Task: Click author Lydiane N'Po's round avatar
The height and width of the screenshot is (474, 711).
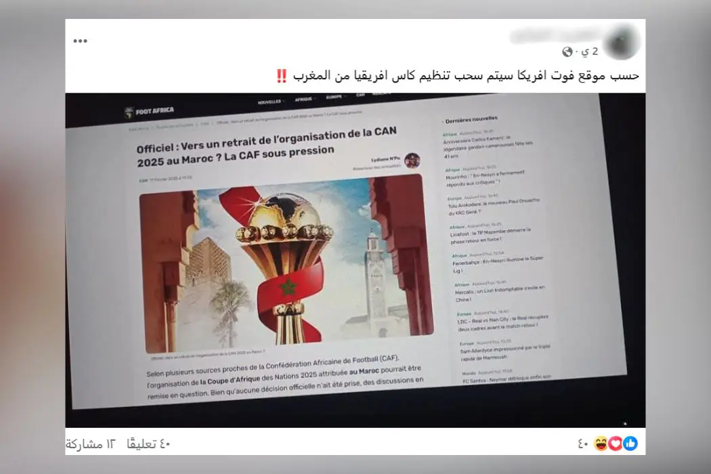Action: (412, 160)
